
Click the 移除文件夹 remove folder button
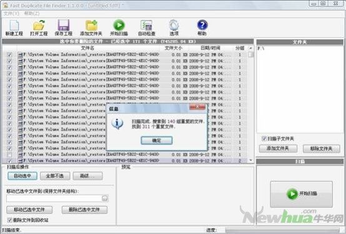(321, 149)
